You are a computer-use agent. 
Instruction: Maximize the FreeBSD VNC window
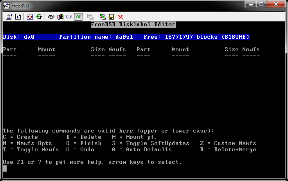click(x=261, y=4)
